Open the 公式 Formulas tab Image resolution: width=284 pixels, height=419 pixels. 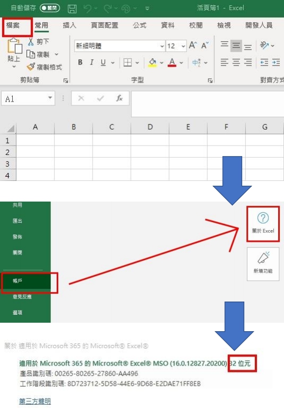139,25
